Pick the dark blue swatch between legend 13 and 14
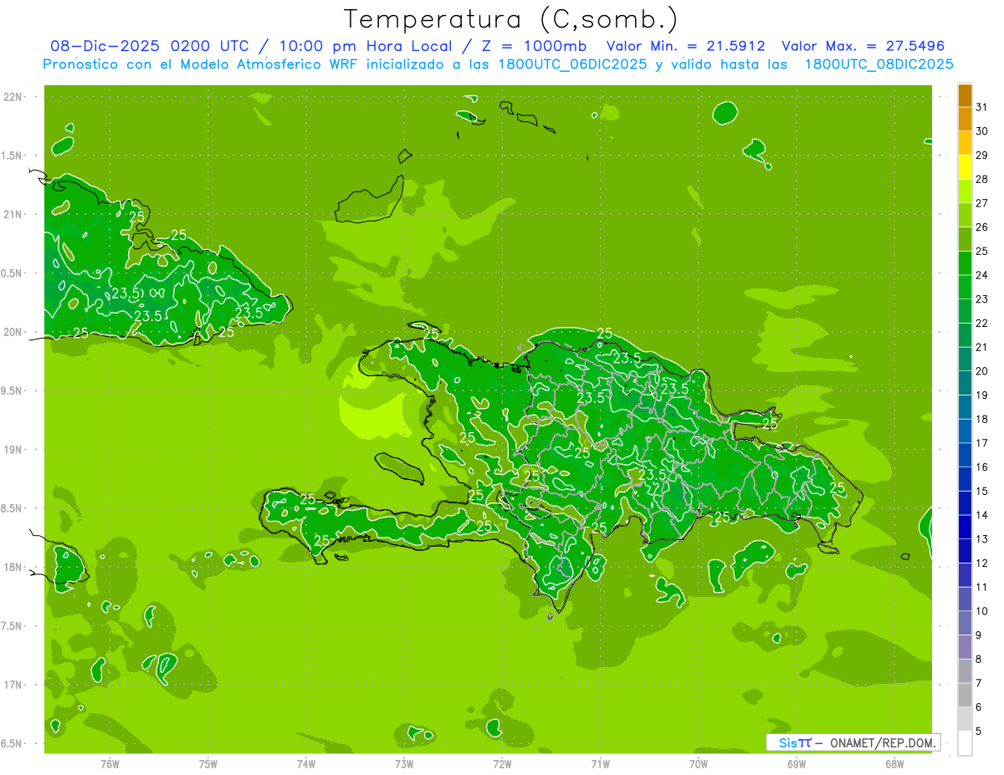The width and height of the screenshot is (1004, 775). (965, 527)
